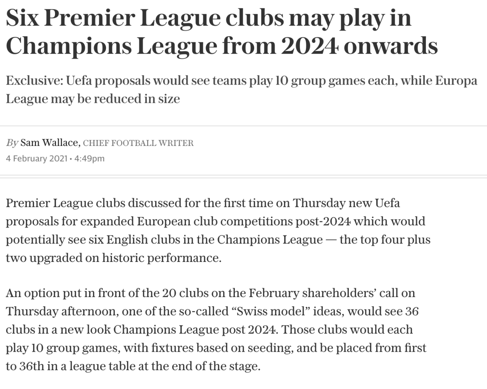Click "League may be reduced in size" line
487x389 pixels.
(93, 99)
